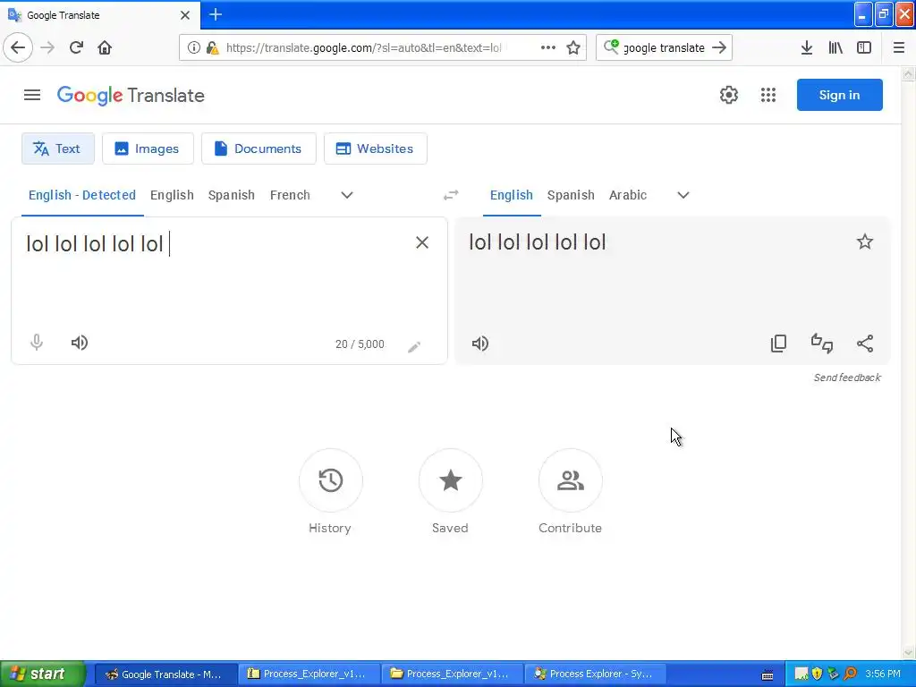Show site information icon in address bar

point(193,47)
